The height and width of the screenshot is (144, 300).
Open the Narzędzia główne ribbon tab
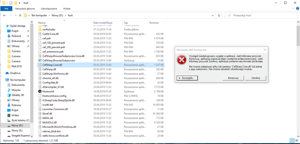[25, 9]
